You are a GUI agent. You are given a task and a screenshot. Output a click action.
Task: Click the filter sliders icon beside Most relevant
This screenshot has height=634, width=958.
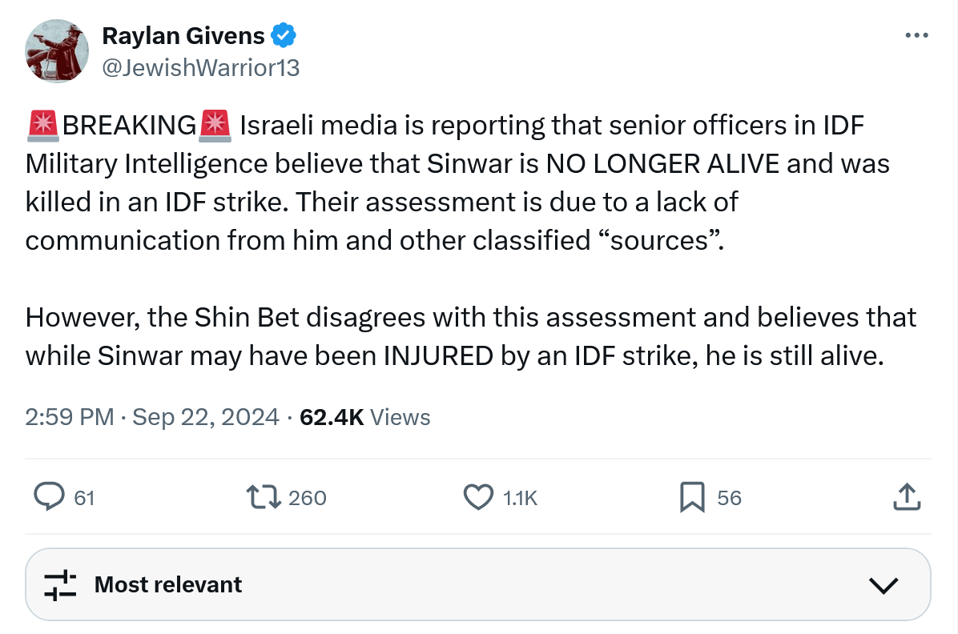point(60,585)
